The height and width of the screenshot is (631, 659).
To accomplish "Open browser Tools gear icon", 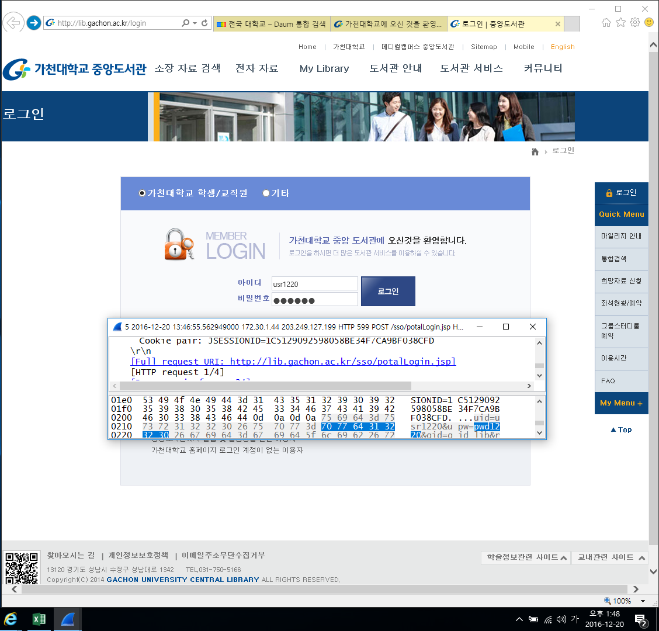I will pyautogui.click(x=634, y=22).
